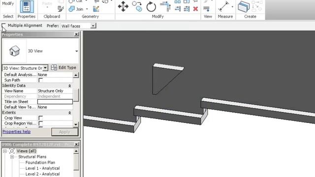
Task: Click the red Delete X icon
Action: point(195,9)
